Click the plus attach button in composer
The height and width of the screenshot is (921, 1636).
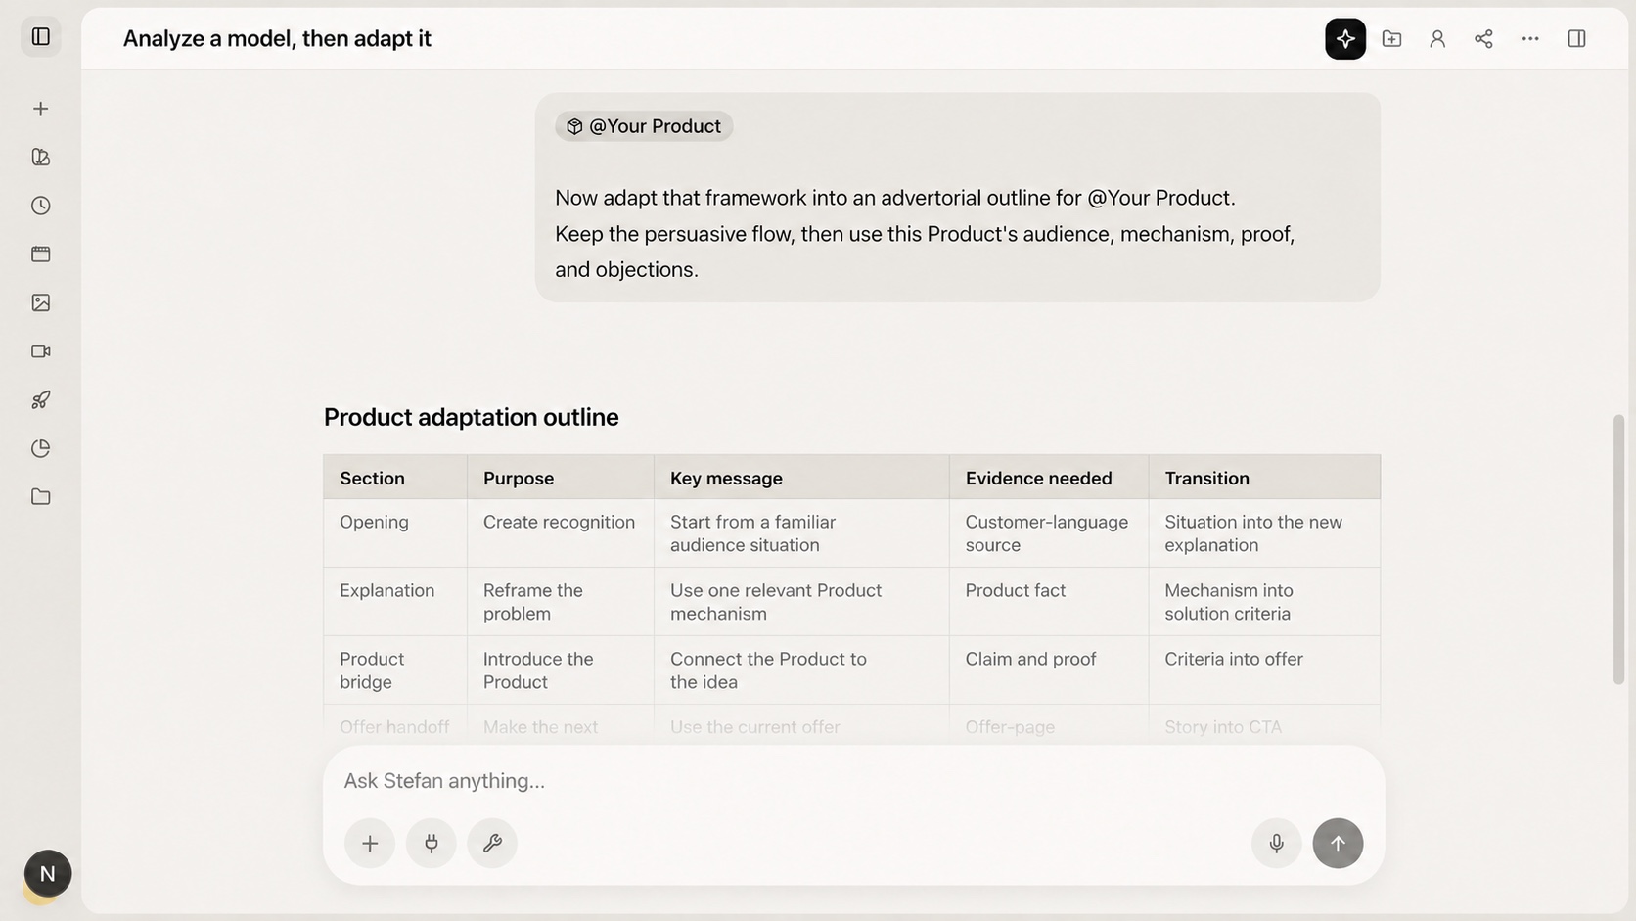(370, 843)
